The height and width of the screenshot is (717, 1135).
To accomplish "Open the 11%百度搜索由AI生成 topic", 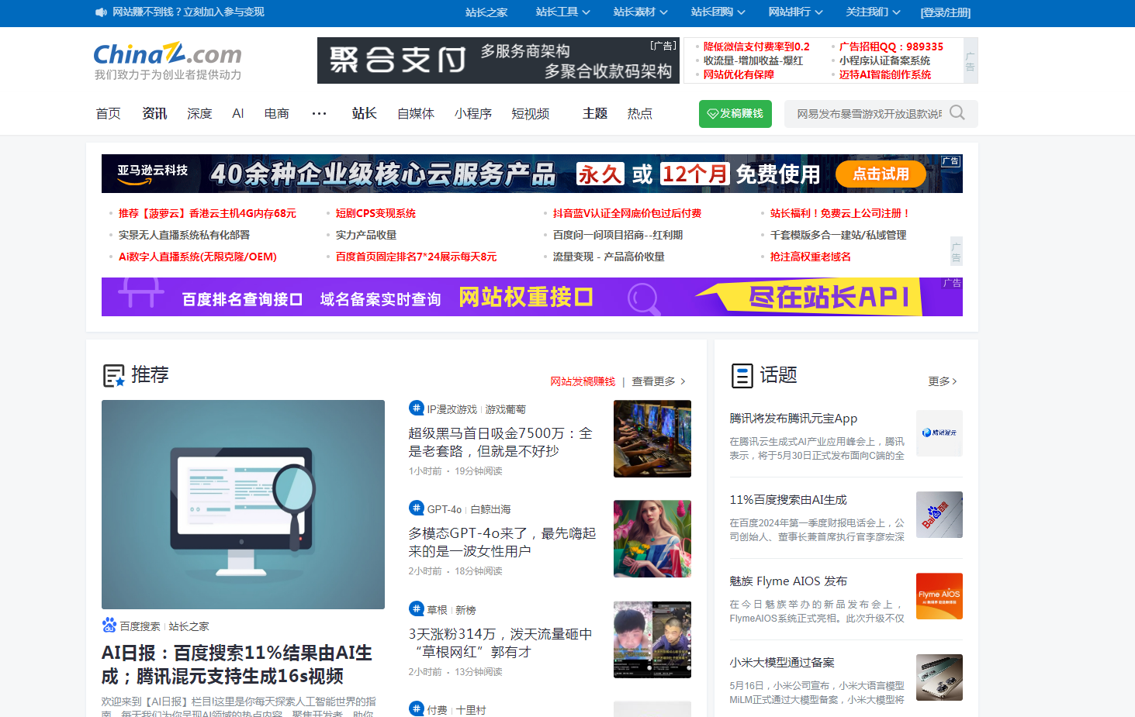I will [x=788, y=500].
